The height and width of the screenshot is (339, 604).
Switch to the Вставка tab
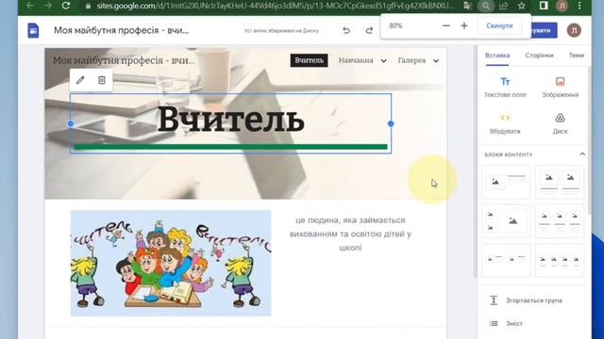click(497, 56)
